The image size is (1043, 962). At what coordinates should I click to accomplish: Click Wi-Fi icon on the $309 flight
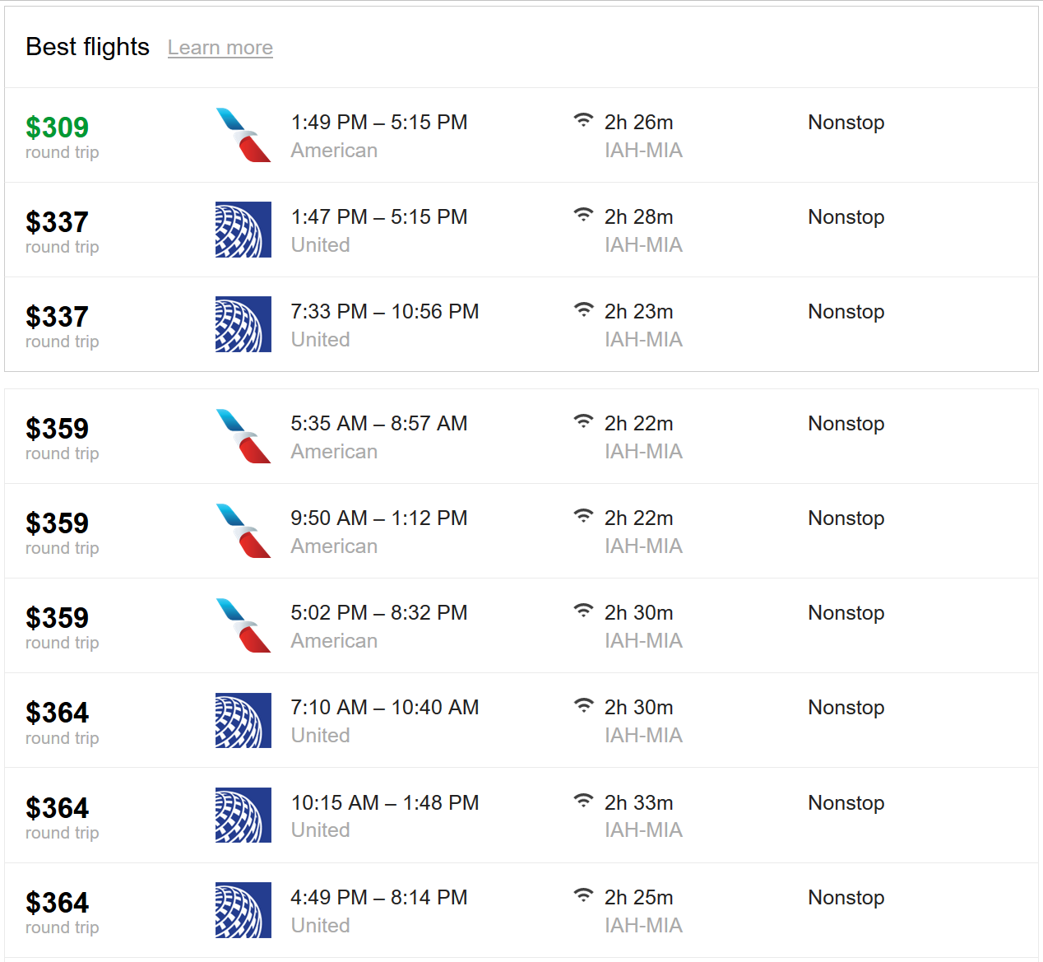click(583, 120)
